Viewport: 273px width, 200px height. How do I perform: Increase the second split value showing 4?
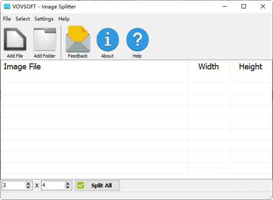tap(68, 184)
